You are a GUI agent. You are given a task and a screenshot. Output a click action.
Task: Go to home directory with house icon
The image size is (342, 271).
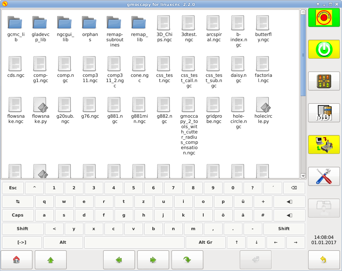tap(17, 259)
